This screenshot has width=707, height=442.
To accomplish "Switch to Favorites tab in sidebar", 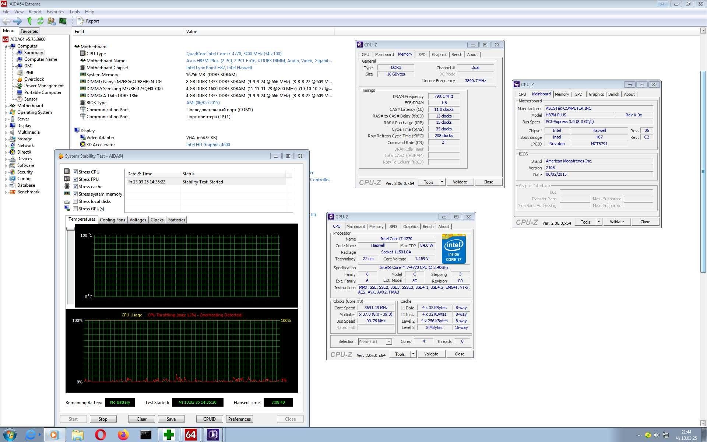I will [x=29, y=31].
